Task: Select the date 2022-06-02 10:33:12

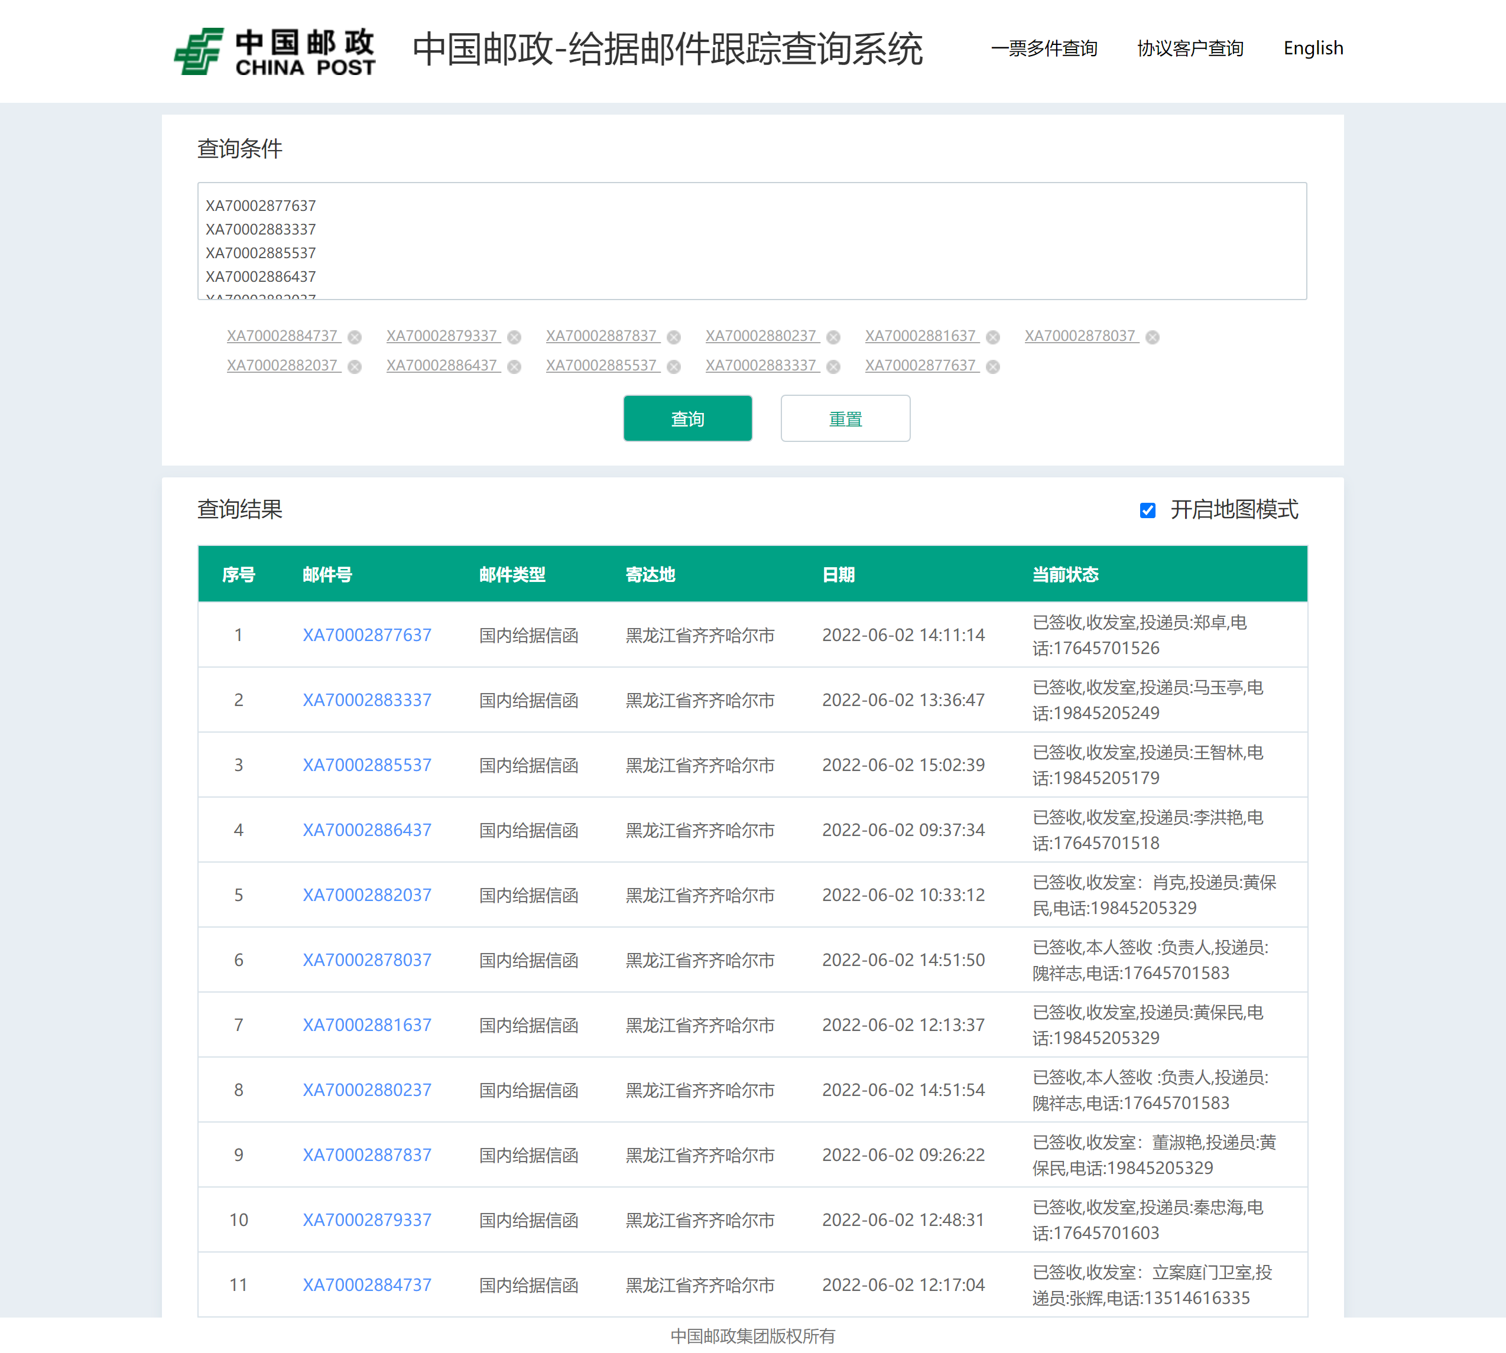Action: click(x=904, y=895)
